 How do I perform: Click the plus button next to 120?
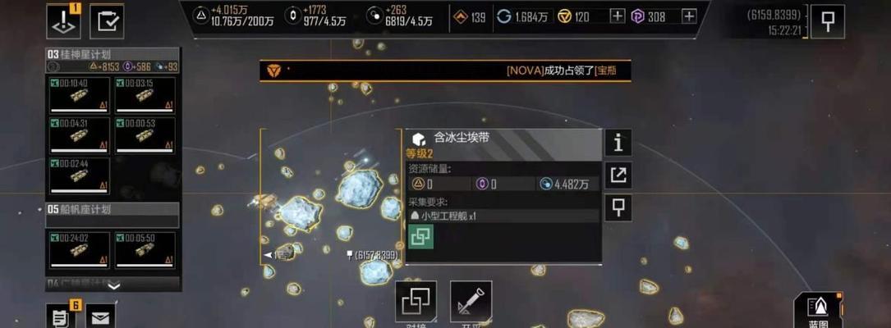617,16
